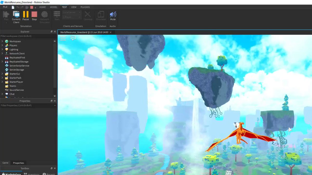Viewport: 312px width, 175px height.
Task: Click the Chat service icon
Action: pos(7,94)
